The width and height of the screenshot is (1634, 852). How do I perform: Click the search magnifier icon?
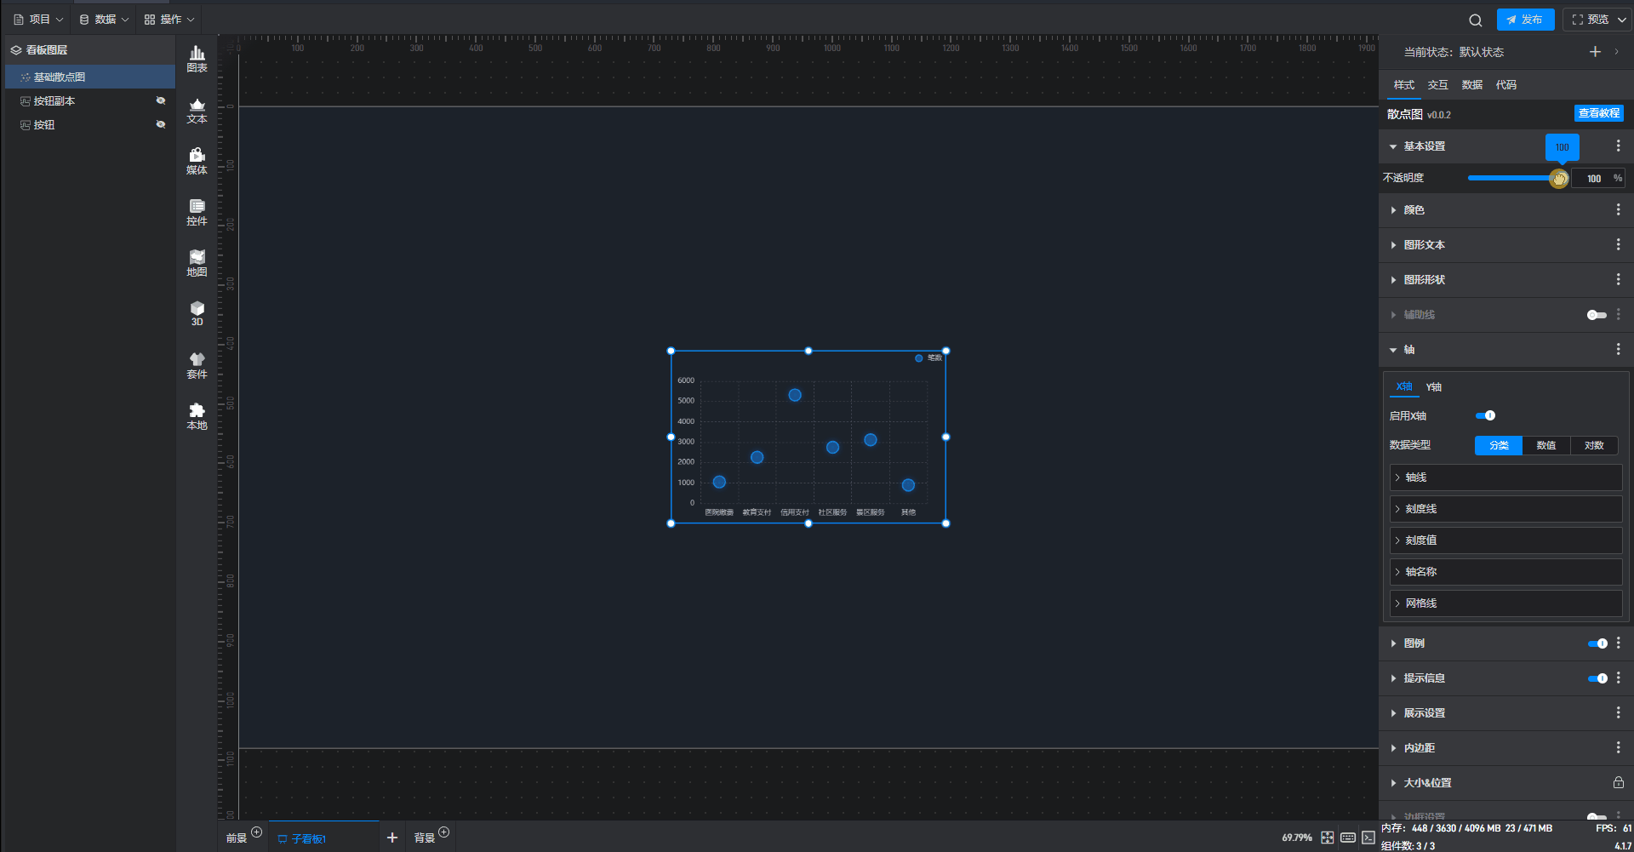click(1475, 20)
